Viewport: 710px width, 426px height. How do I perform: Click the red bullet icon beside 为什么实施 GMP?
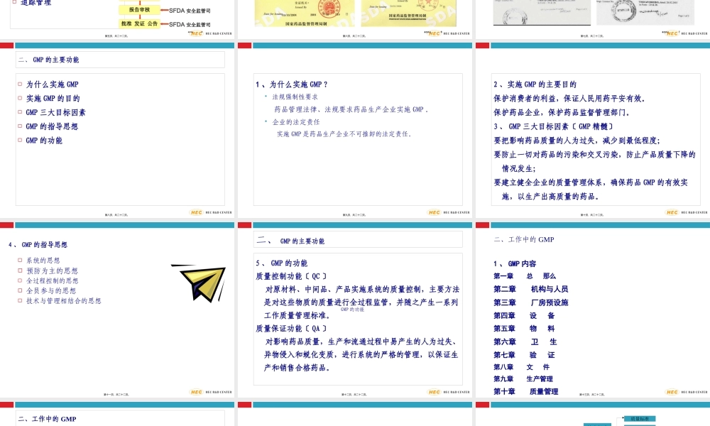click(x=20, y=84)
